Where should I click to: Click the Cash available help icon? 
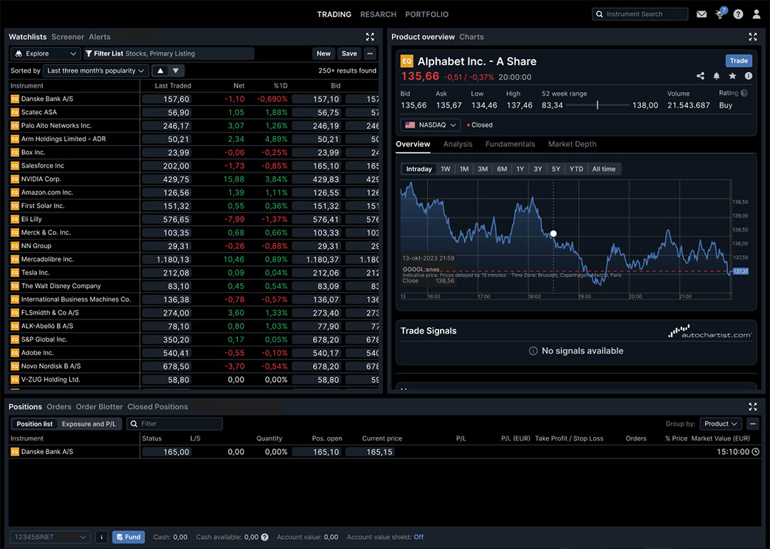pyautogui.click(x=265, y=537)
